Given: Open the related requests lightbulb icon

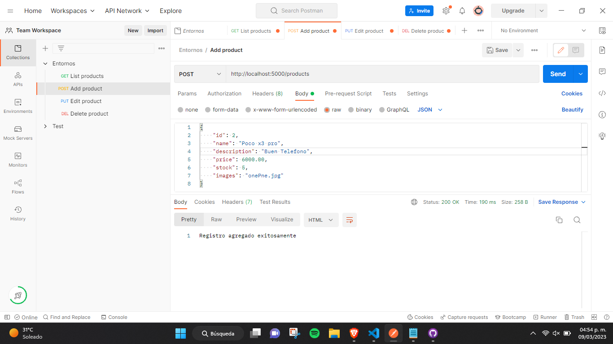Looking at the screenshot, I should 602,136.
